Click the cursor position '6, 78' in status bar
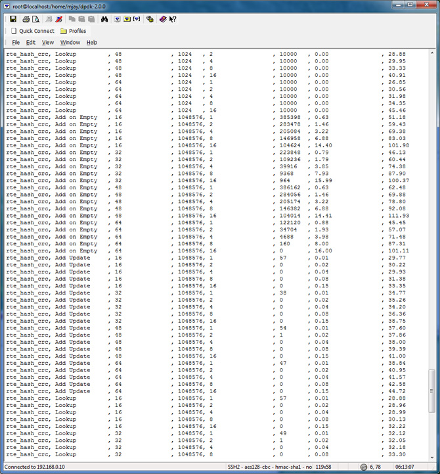 [376, 467]
